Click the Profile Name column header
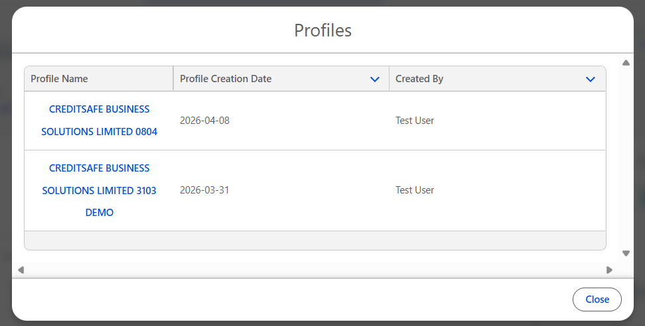 60,79
